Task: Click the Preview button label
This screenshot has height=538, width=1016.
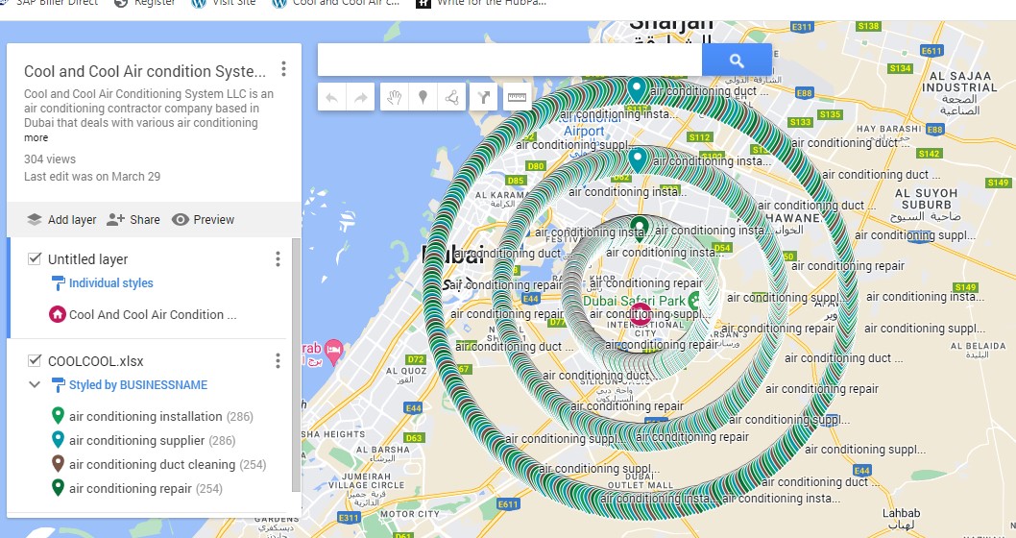Action: pos(214,220)
